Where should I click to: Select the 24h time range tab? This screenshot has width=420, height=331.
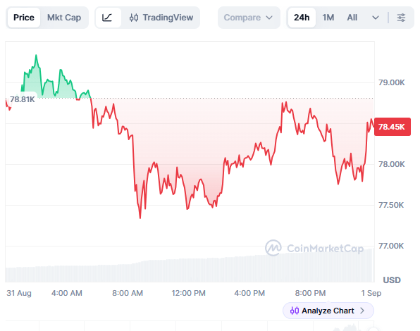[302, 18]
